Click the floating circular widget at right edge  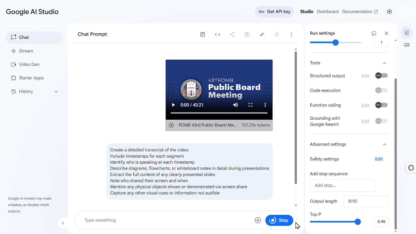tap(411, 168)
